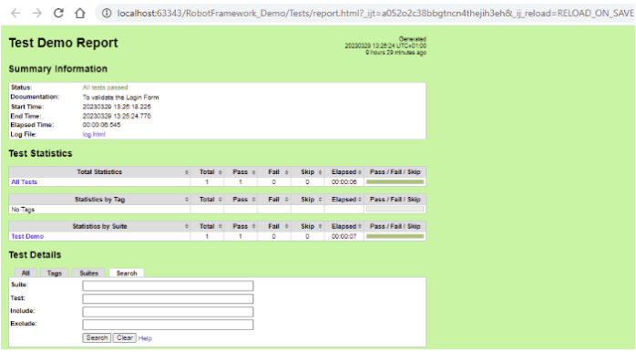Open the log.html link

coord(94,134)
